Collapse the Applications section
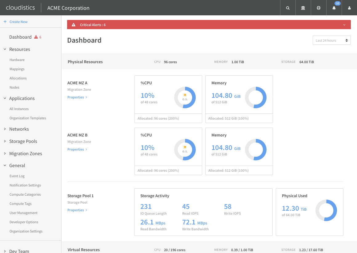The image size is (357, 253). (x=5, y=98)
